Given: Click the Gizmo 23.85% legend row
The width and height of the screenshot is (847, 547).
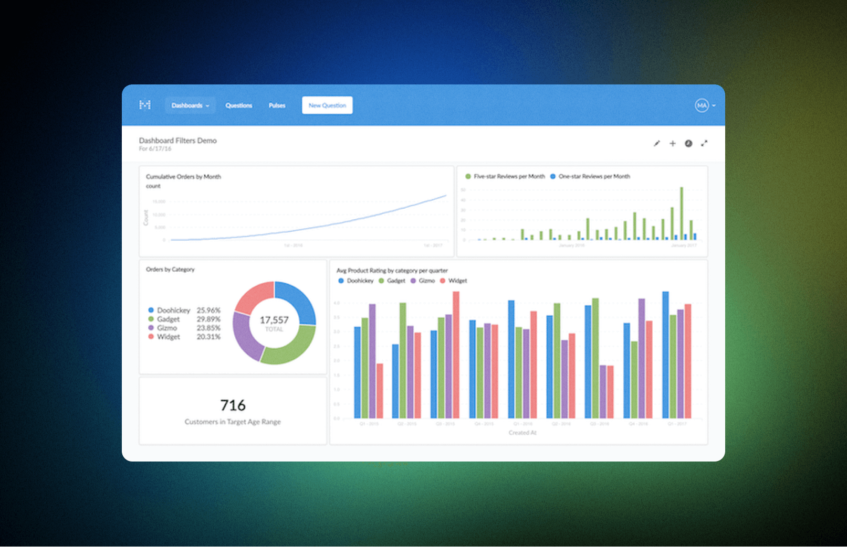Looking at the screenshot, I should tap(184, 328).
